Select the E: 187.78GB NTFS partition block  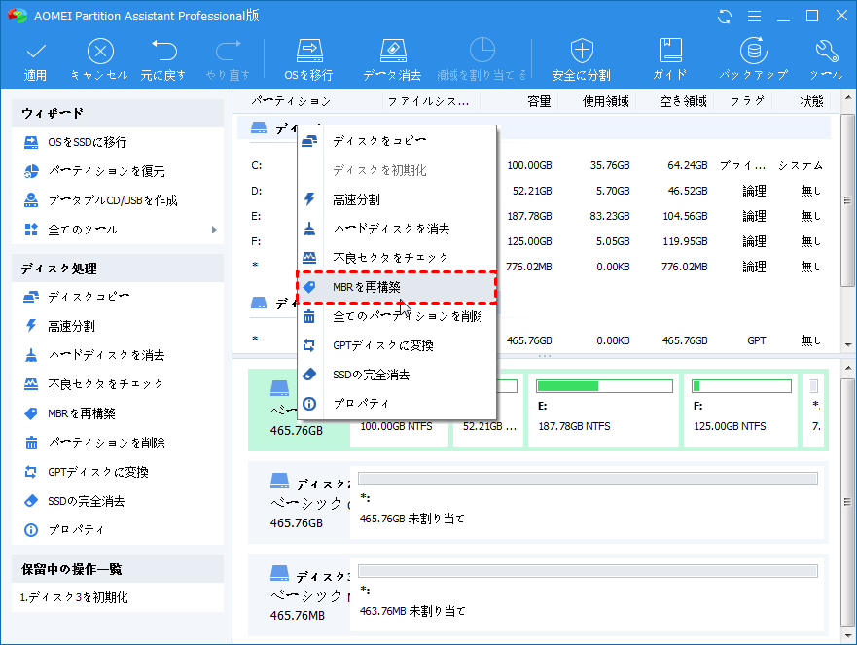click(x=604, y=410)
